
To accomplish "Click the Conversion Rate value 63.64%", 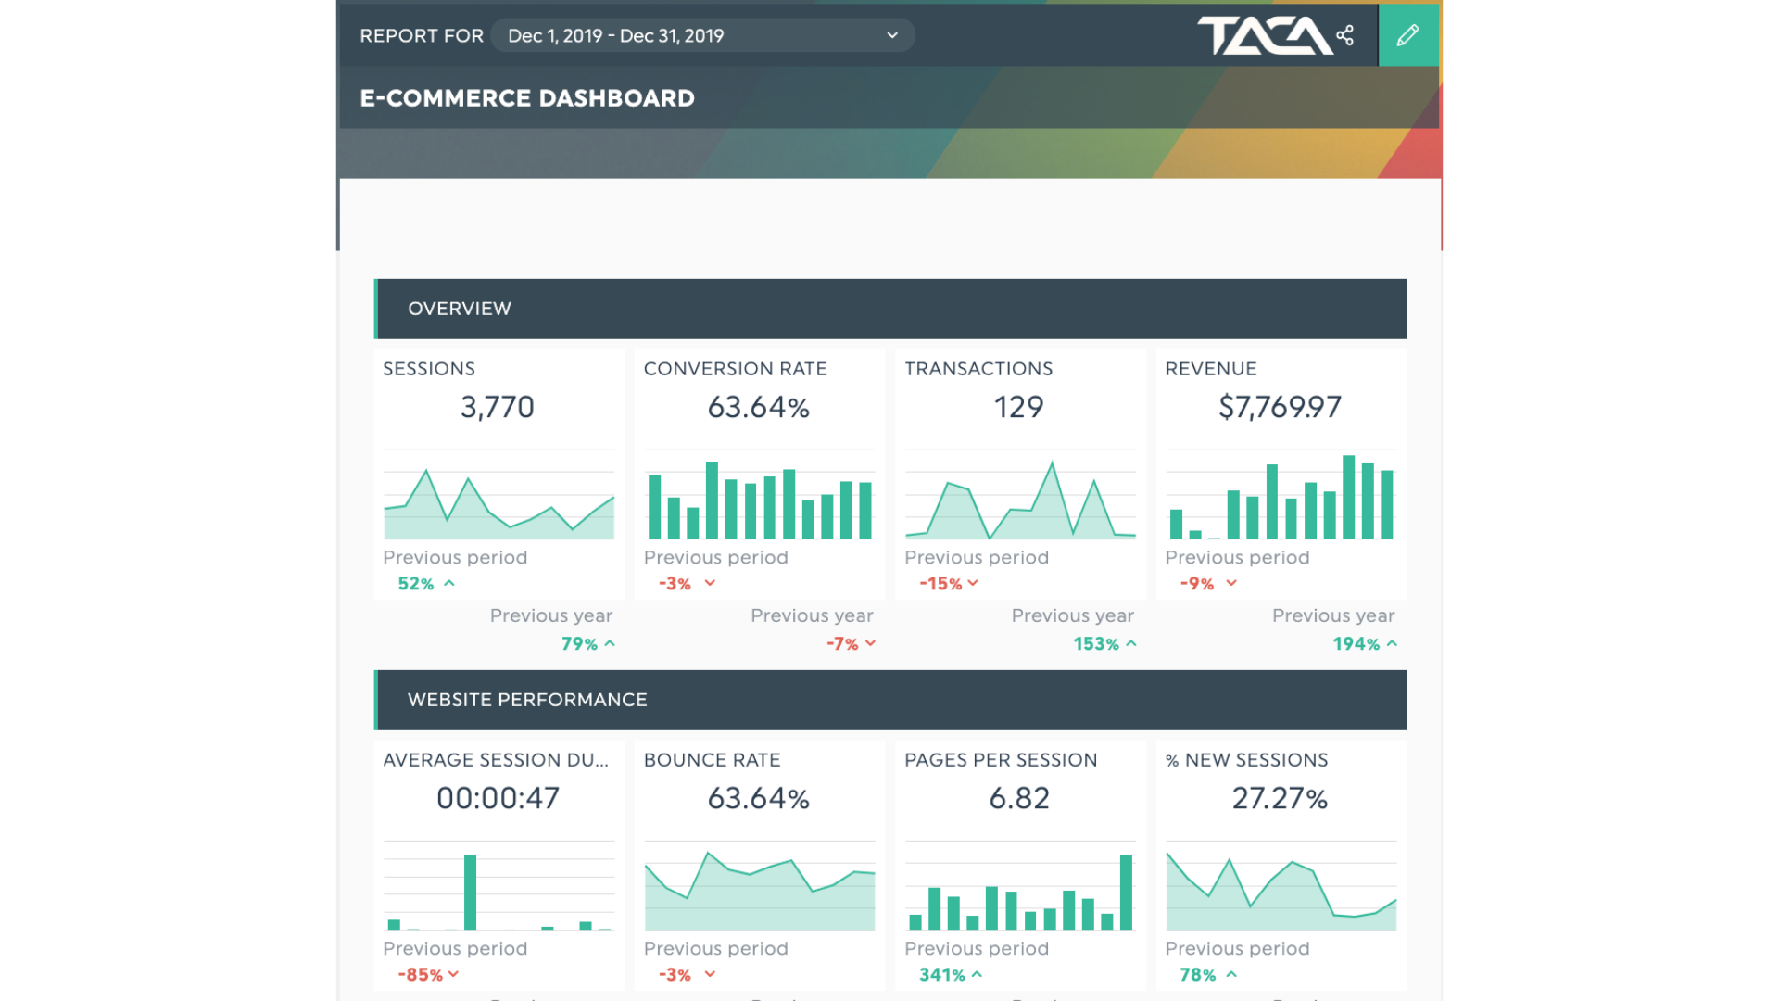I will pyautogui.click(x=759, y=407).
